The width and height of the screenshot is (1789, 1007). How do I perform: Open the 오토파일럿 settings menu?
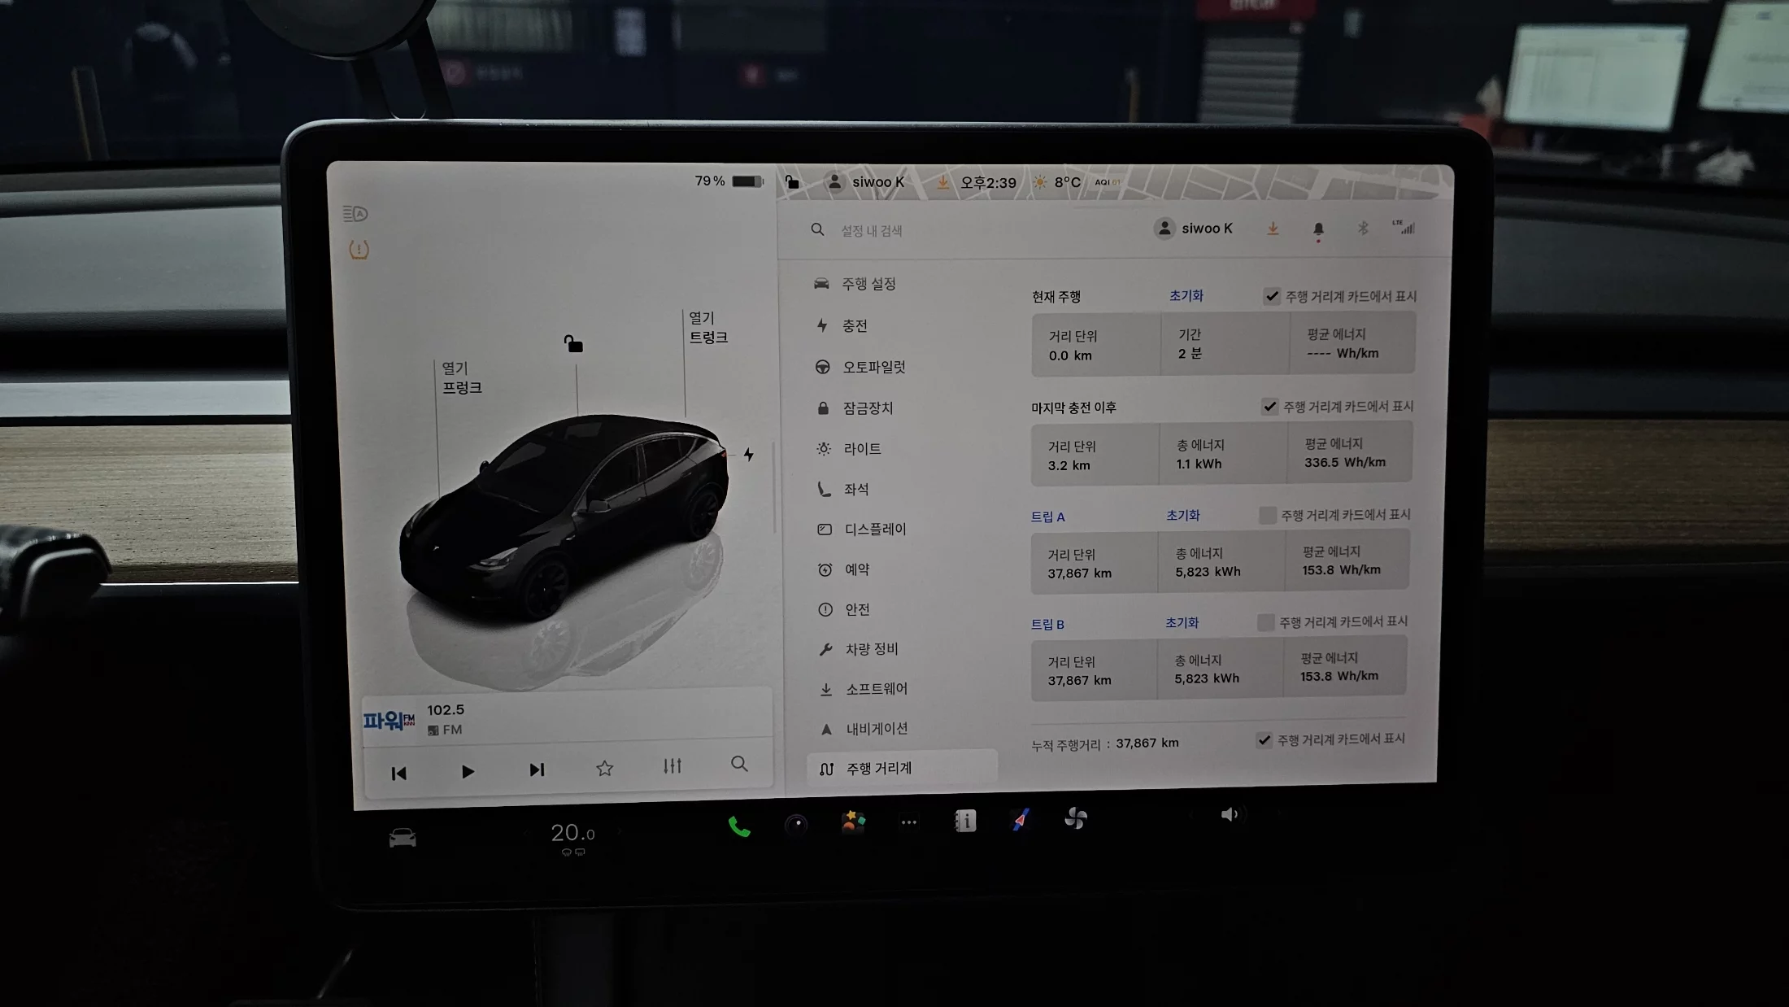[x=873, y=367]
